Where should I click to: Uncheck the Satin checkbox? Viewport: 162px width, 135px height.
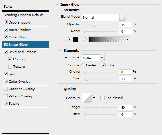pyautogui.click(x=6, y=74)
